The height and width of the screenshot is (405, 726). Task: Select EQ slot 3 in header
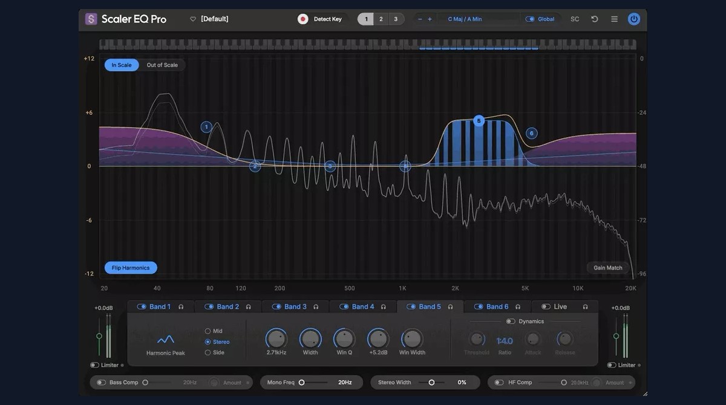[x=396, y=19]
